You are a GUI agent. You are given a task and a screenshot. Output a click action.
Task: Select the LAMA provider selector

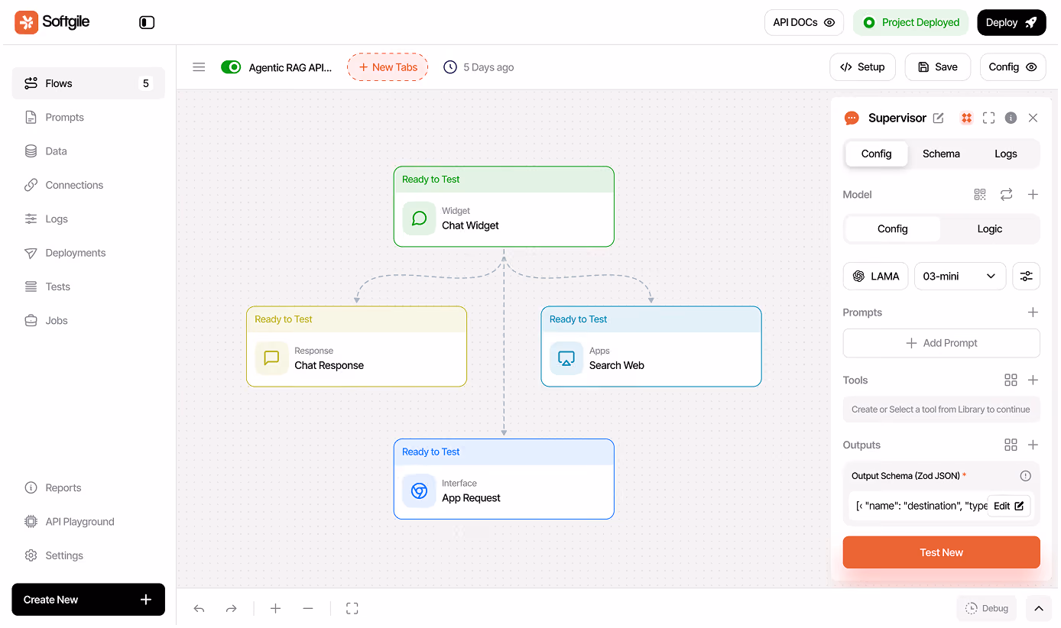pos(875,276)
